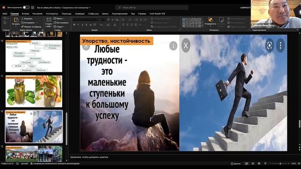Click the text highlight color icon
This screenshot has height=169, width=301.
coord(109,25)
